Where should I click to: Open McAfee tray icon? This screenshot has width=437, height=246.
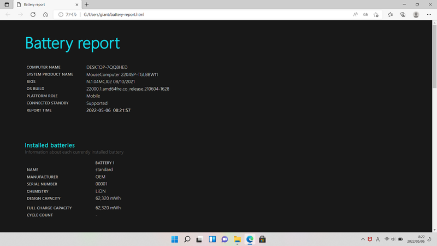point(370,239)
